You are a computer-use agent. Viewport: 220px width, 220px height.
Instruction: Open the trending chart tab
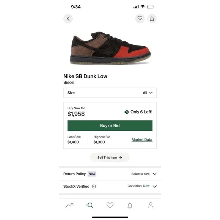pyautogui.click(x=69, y=206)
